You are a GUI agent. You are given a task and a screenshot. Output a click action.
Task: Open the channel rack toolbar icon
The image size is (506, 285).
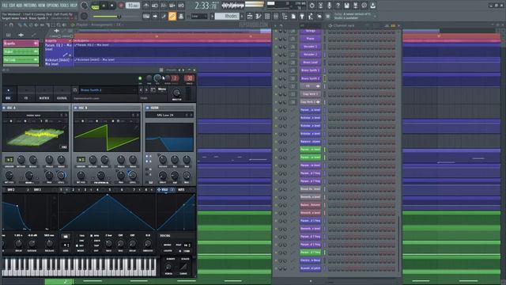tap(267, 16)
